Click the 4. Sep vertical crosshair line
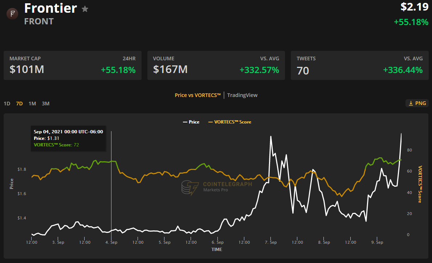 pyautogui.click(x=111, y=182)
